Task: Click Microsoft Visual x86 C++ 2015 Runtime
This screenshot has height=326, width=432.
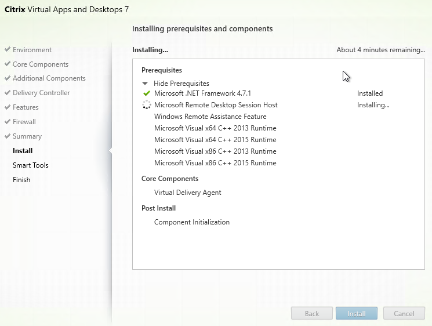Action: point(215,163)
